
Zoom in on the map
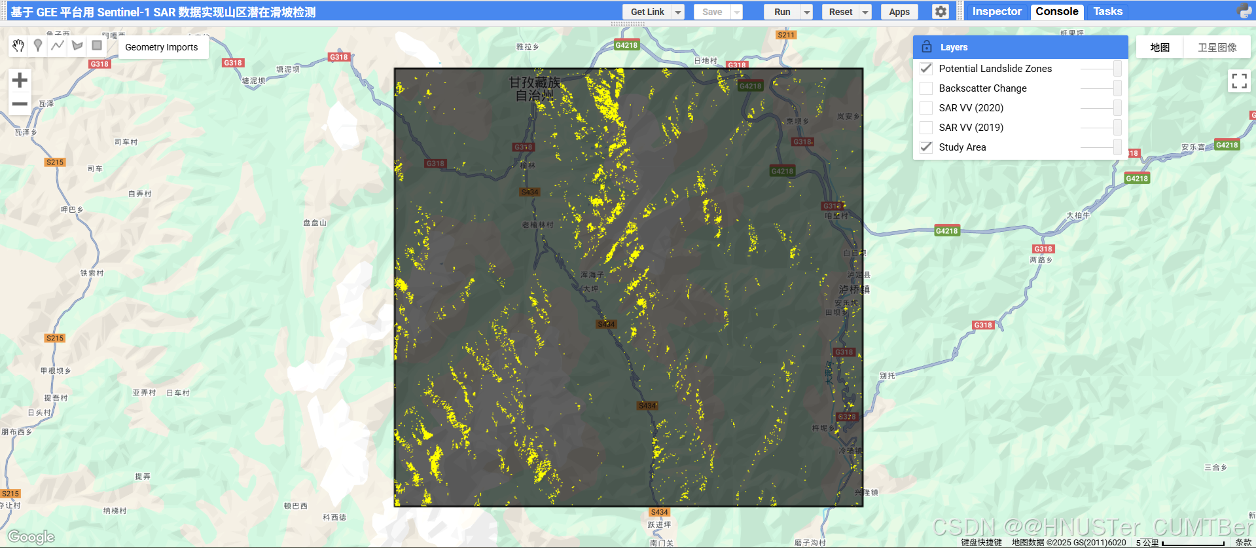click(x=20, y=80)
